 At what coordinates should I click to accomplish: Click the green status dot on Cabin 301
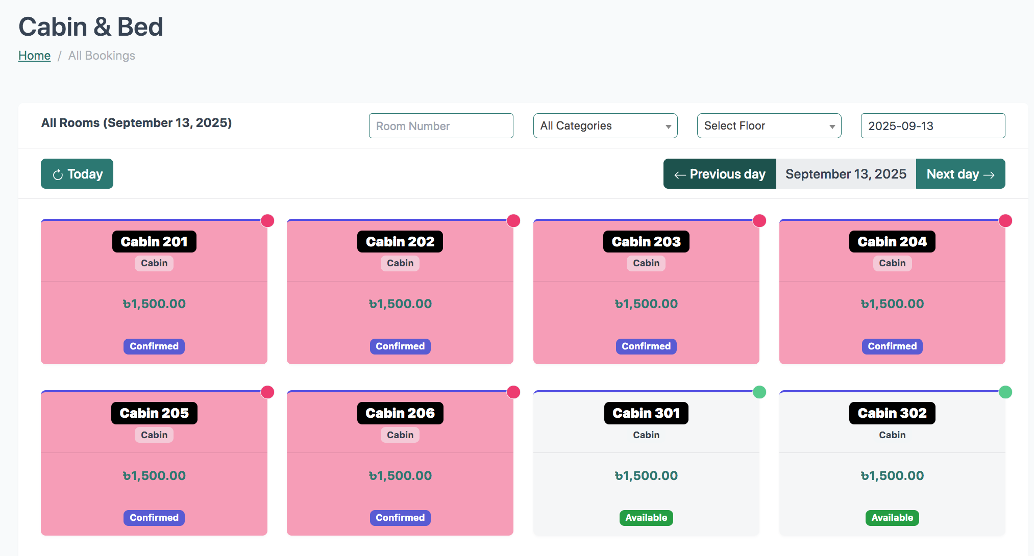(759, 392)
